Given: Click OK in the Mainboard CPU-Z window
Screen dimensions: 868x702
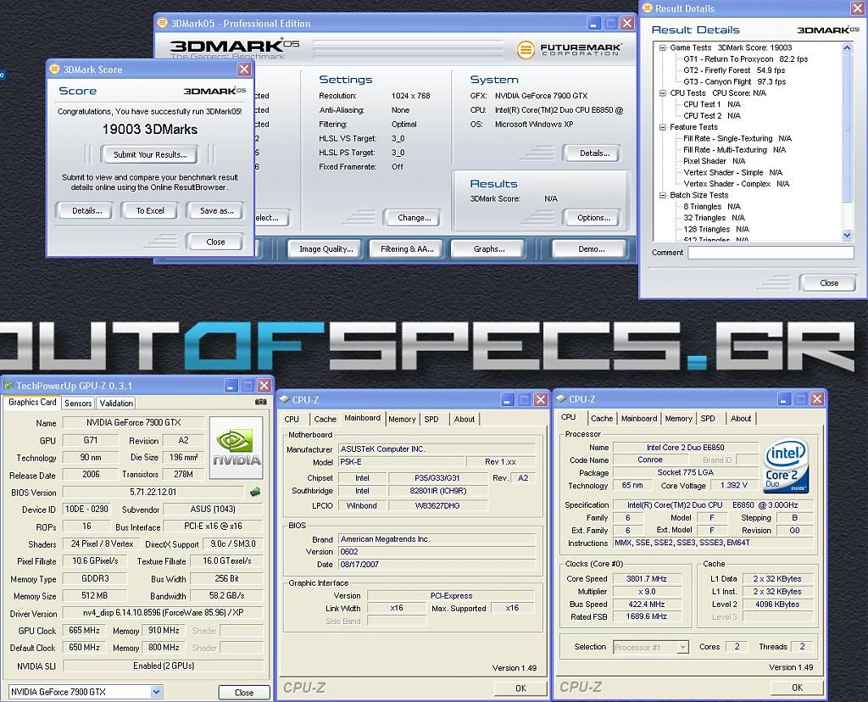Looking at the screenshot, I should 520,688.
